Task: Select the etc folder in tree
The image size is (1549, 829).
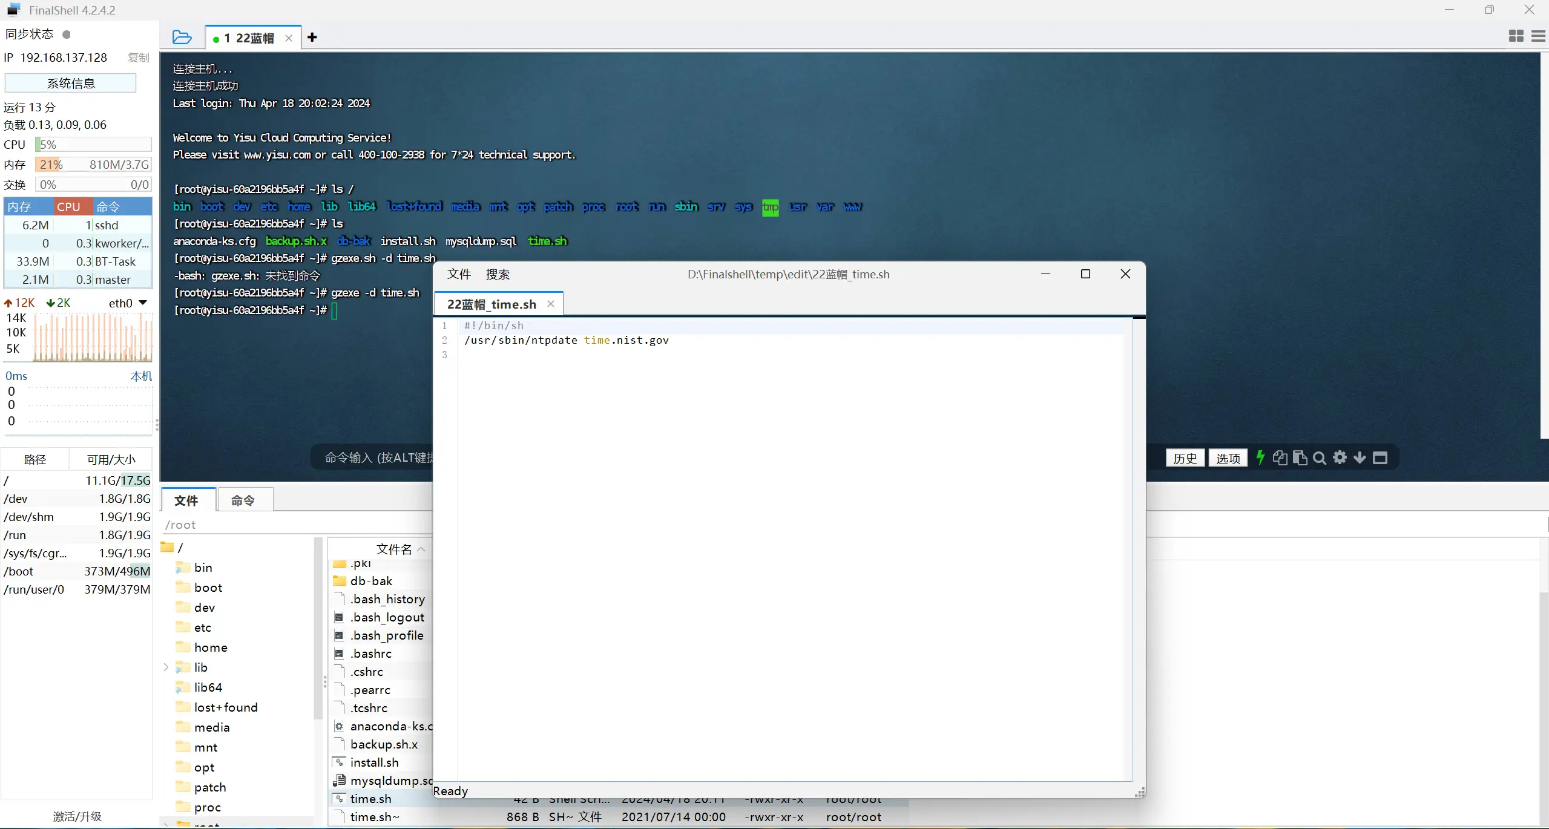Action: point(202,627)
